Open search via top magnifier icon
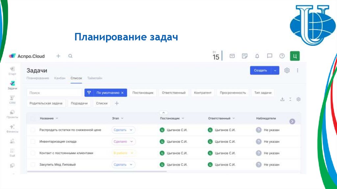This screenshot has height=189, width=337. click(x=70, y=56)
